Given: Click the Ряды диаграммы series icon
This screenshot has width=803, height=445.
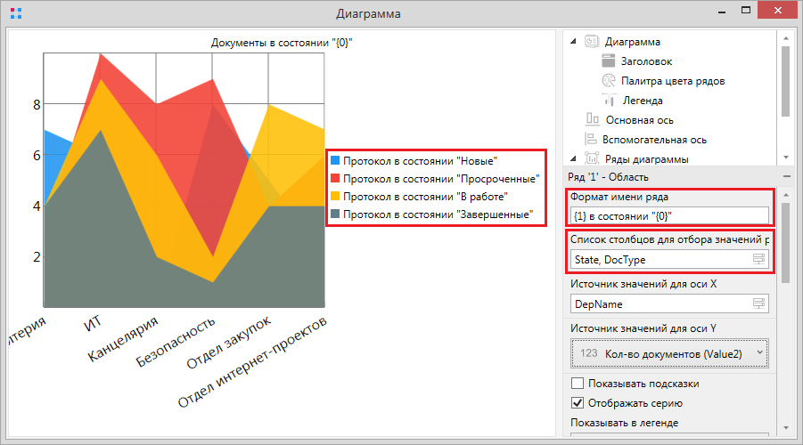Looking at the screenshot, I should (592, 158).
